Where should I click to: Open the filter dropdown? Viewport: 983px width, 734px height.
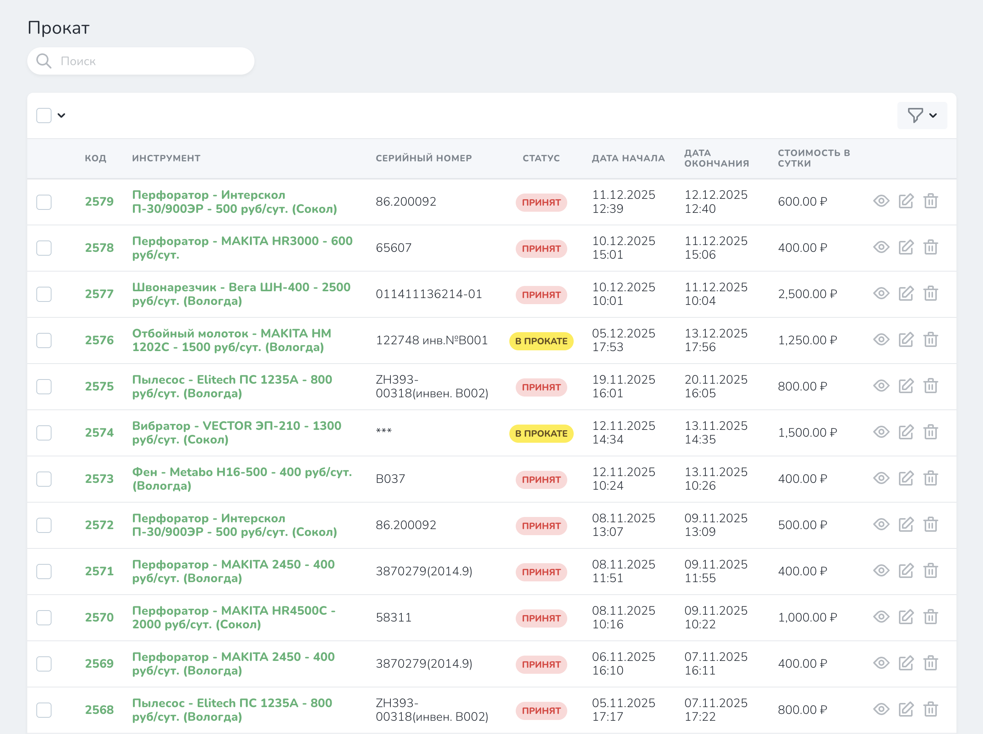[x=922, y=116]
